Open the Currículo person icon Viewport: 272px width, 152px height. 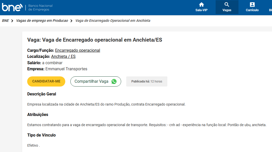tap(252, 5)
